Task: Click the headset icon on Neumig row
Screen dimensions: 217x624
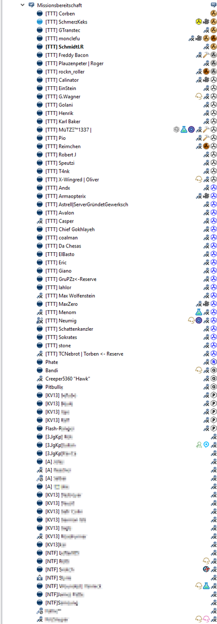Action: pos(191,321)
